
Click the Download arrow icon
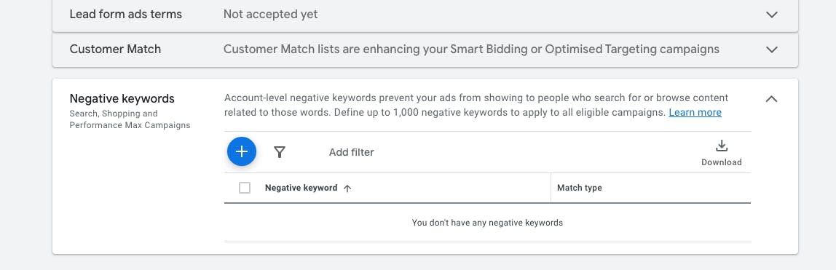click(x=722, y=146)
